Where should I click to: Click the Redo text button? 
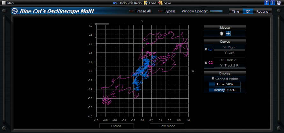[x=138, y=3]
